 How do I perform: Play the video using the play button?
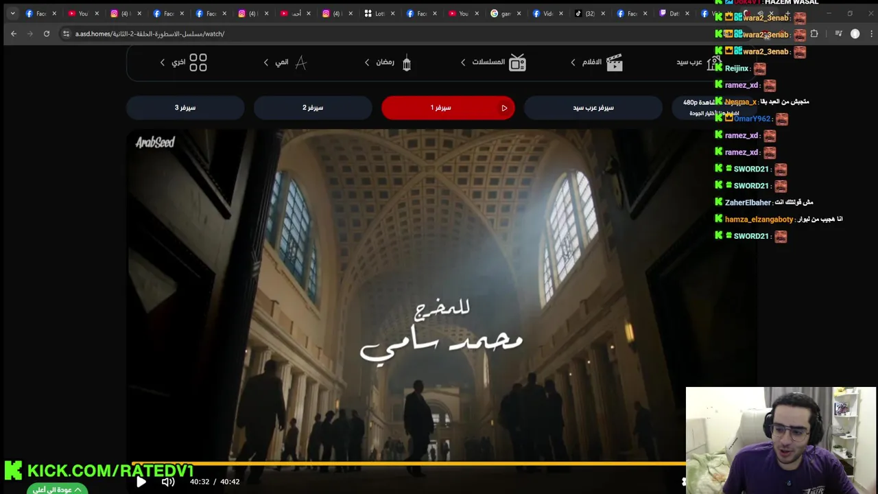pyautogui.click(x=141, y=482)
